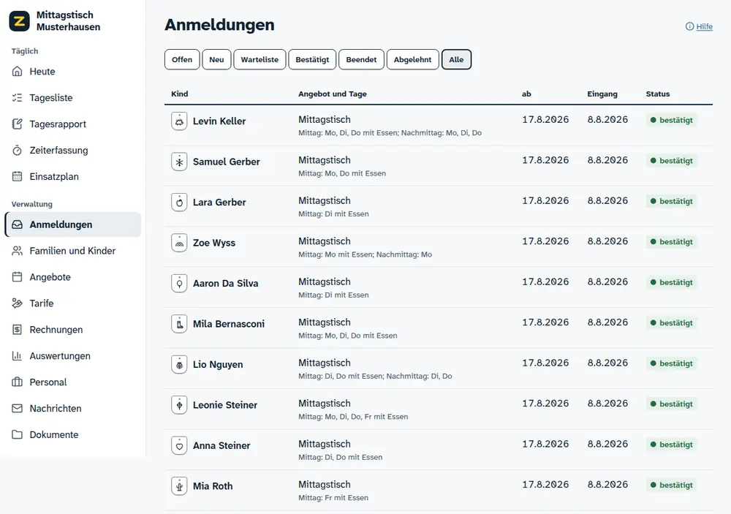Click the Eingang column header
The height and width of the screenshot is (514, 731).
tap(602, 94)
